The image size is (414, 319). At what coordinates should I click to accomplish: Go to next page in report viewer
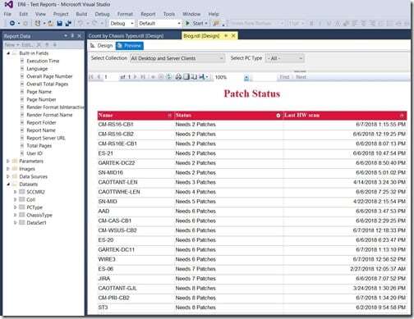tap(135, 77)
